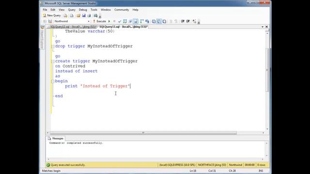This screenshot has width=310, height=174.
Task: Click the New Query button
Action: tap(52, 15)
